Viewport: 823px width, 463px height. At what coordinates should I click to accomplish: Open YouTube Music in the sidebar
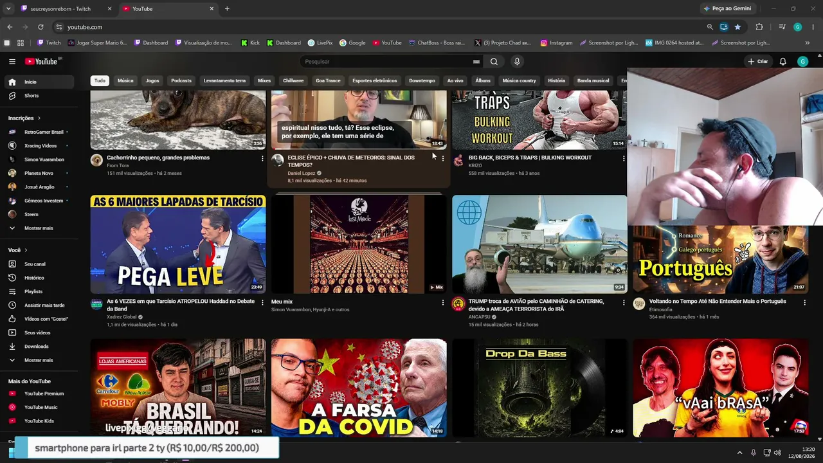point(41,407)
